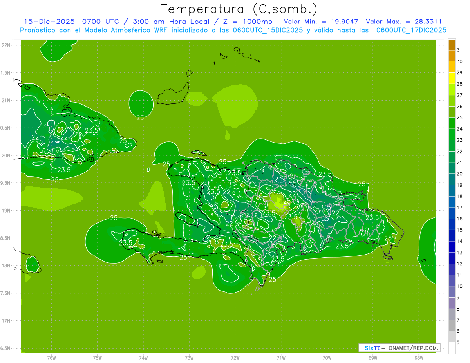Click the "0700 UTC" time text
The width and height of the screenshot is (470, 363).
coord(100,22)
